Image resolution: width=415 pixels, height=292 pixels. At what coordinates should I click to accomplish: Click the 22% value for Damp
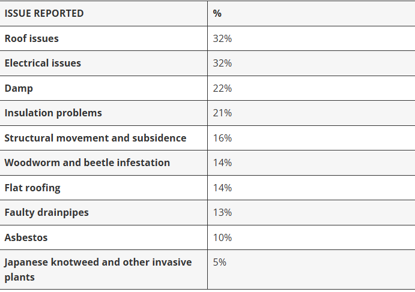pos(222,88)
